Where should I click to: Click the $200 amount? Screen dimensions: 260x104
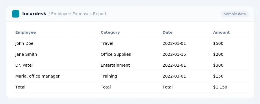(218, 54)
